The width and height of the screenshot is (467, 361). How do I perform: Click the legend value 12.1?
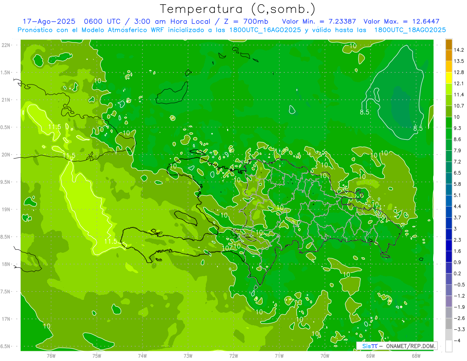(x=460, y=83)
